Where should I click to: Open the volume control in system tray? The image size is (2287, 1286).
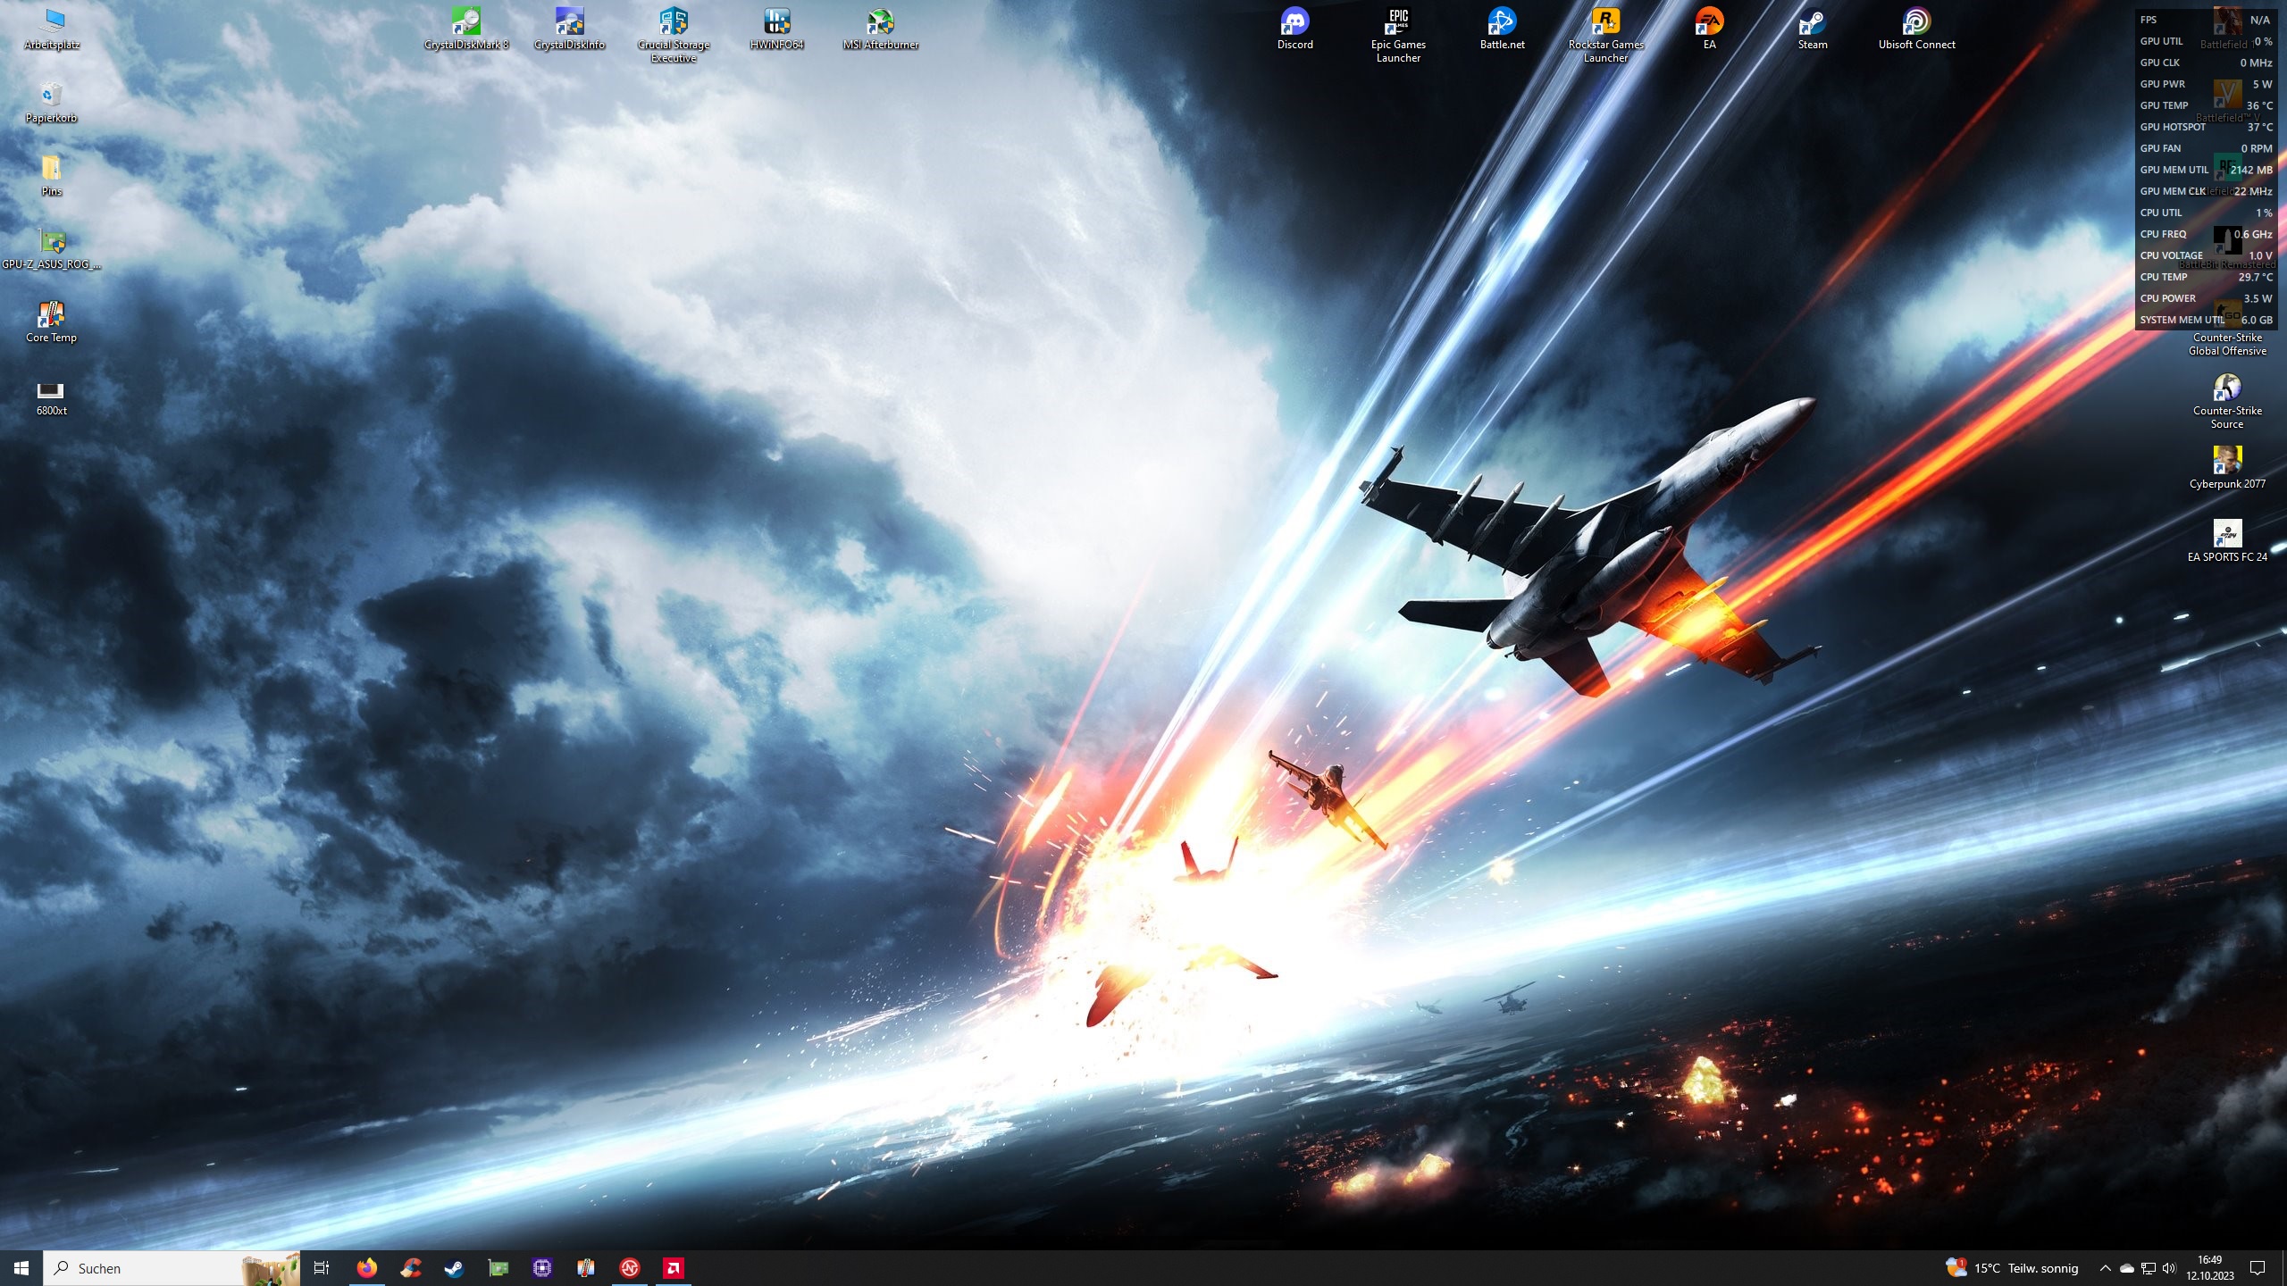[x=2169, y=1268]
